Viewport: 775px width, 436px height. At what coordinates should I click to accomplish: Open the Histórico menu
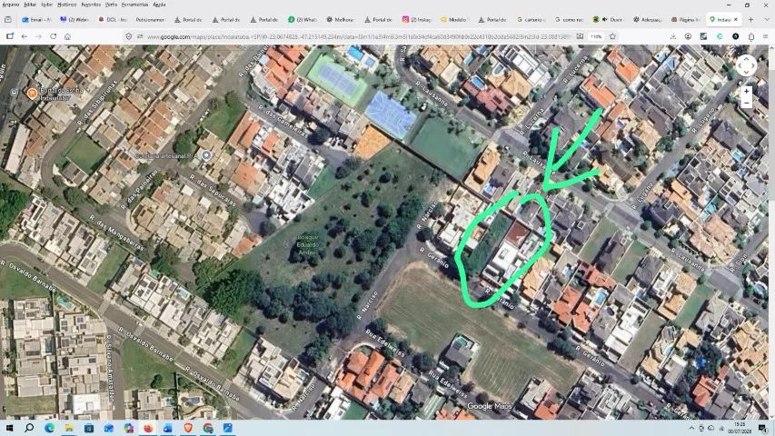point(66,5)
